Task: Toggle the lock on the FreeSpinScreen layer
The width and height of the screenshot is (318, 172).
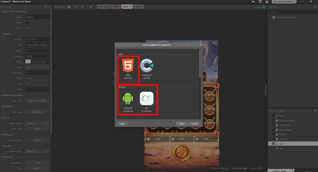Action: (277, 120)
